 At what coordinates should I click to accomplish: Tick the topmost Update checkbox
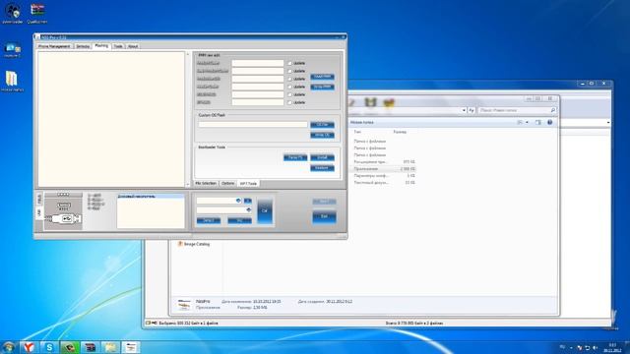coord(289,63)
